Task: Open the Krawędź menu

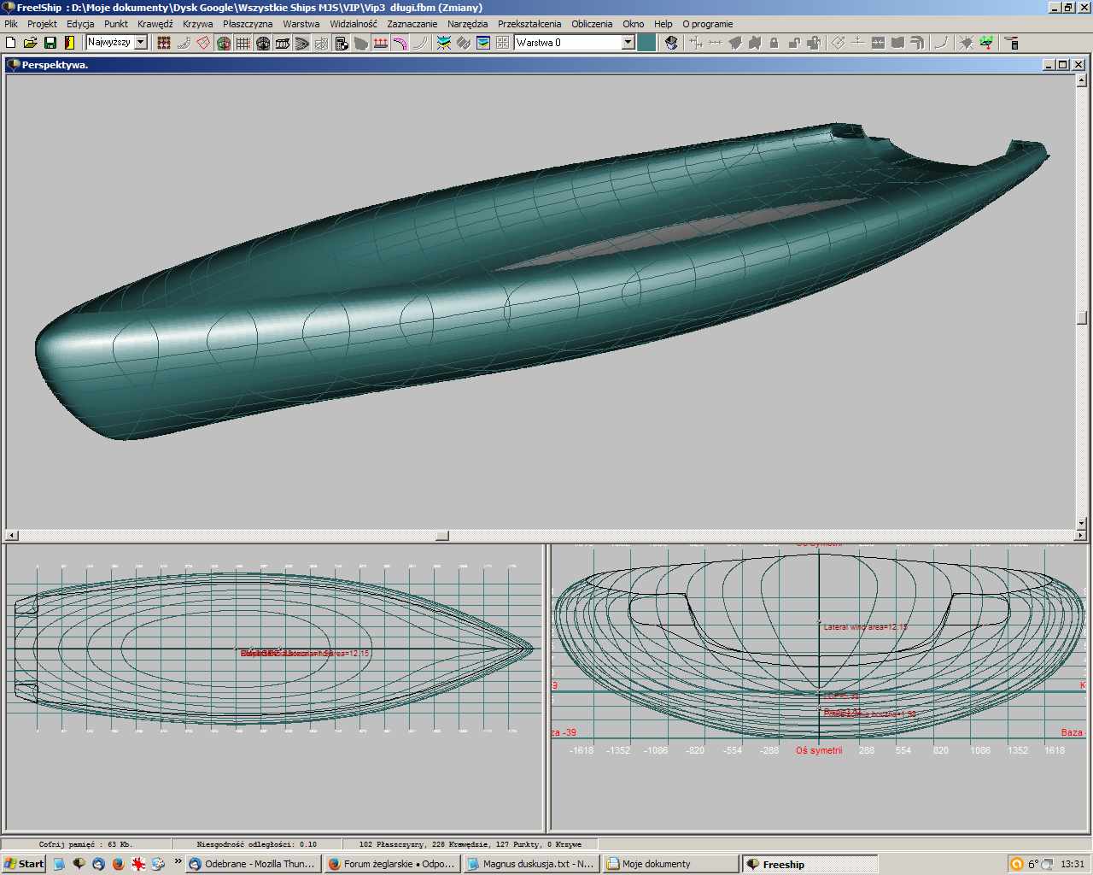Action: pyautogui.click(x=155, y=24)
